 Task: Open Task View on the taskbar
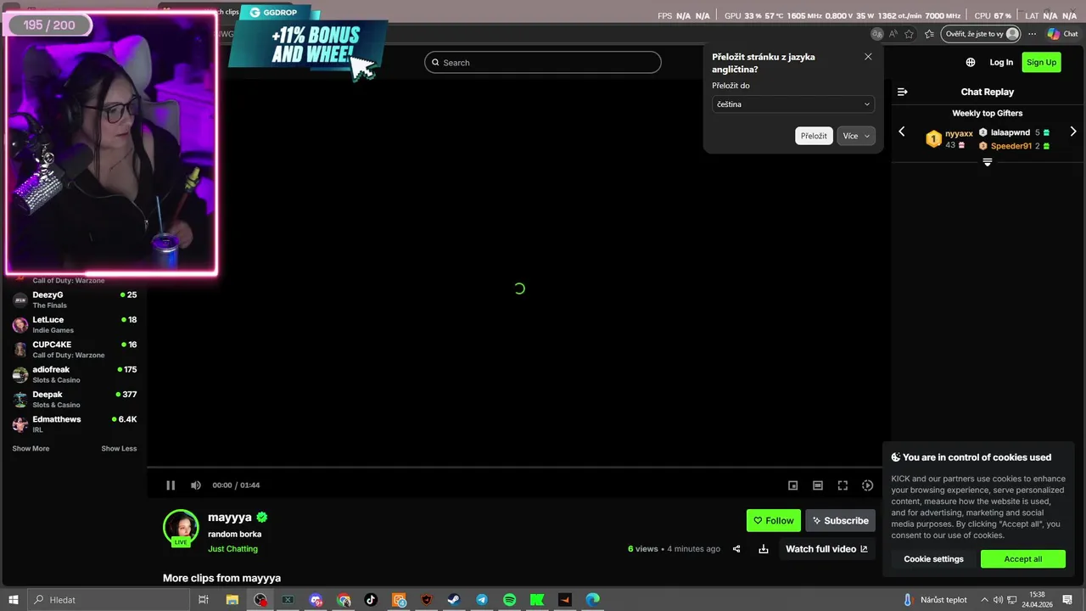pos(204,600)
